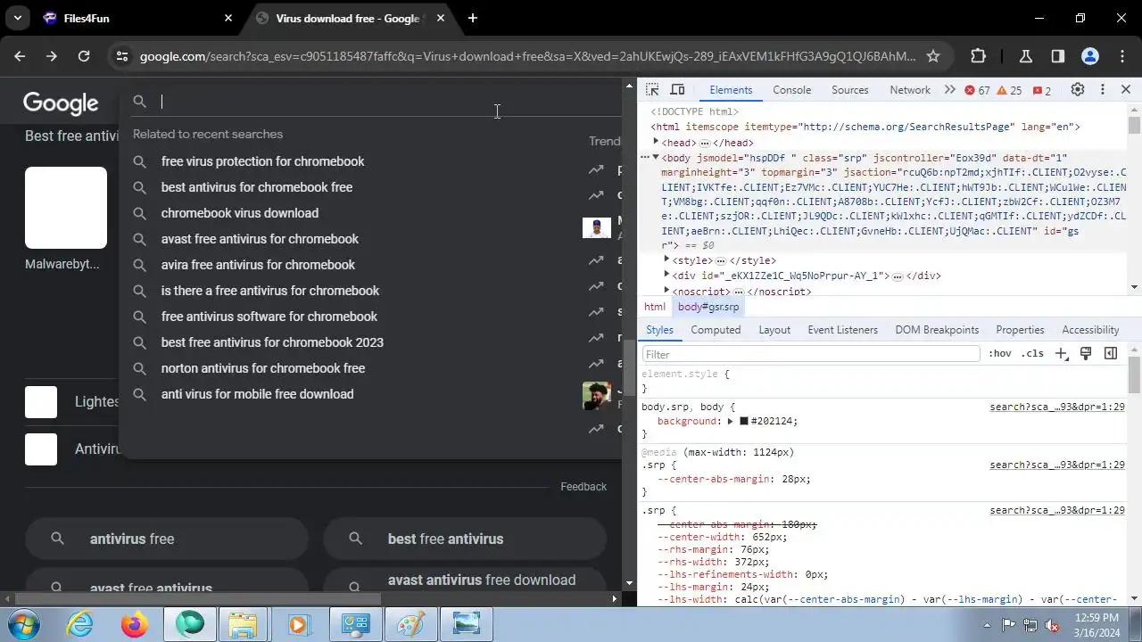Click the 67 errors counter
The width and height of the screenshot is (1142, 642).
pos(977,90)
